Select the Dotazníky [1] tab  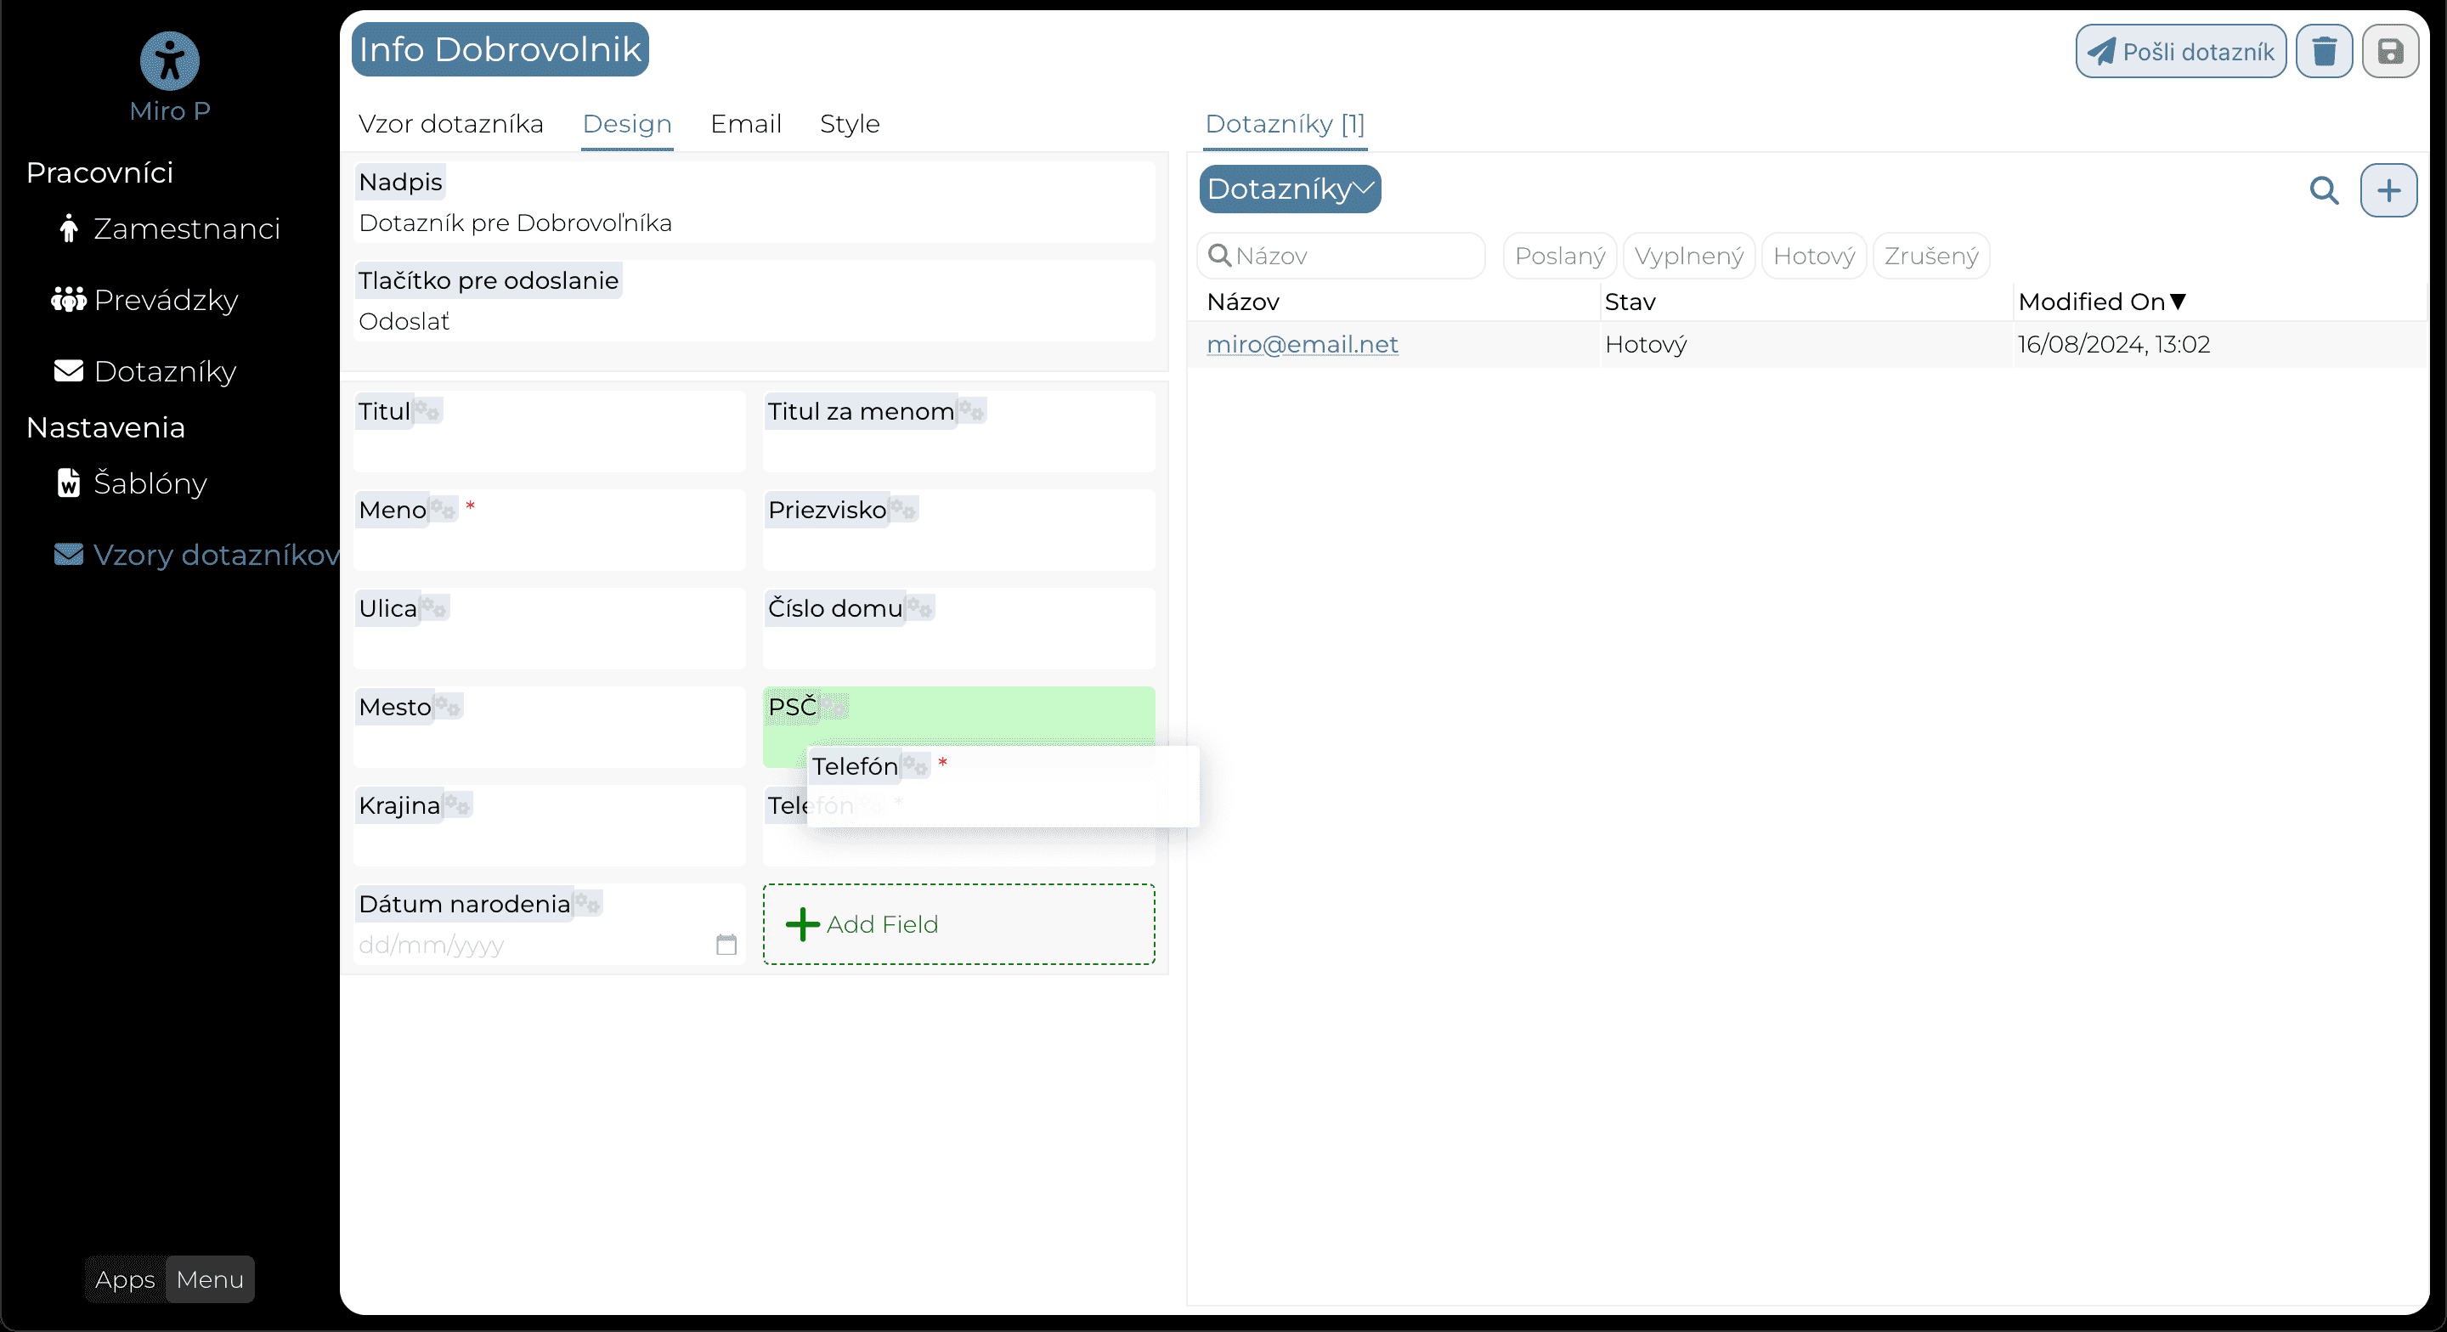(1285, 125)
